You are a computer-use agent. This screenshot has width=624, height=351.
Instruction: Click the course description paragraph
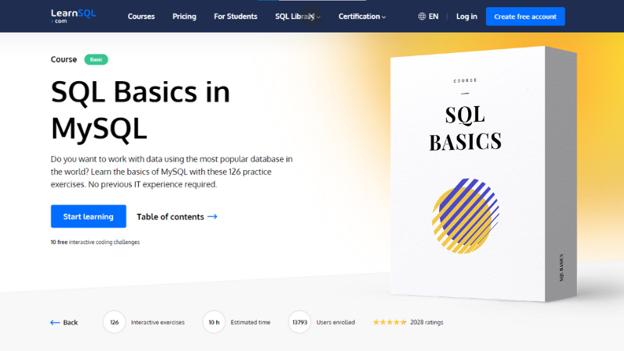172,172
